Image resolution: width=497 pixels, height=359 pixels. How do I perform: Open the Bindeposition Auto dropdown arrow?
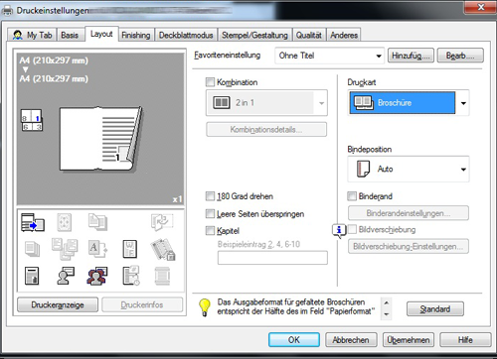coord(463,170)
